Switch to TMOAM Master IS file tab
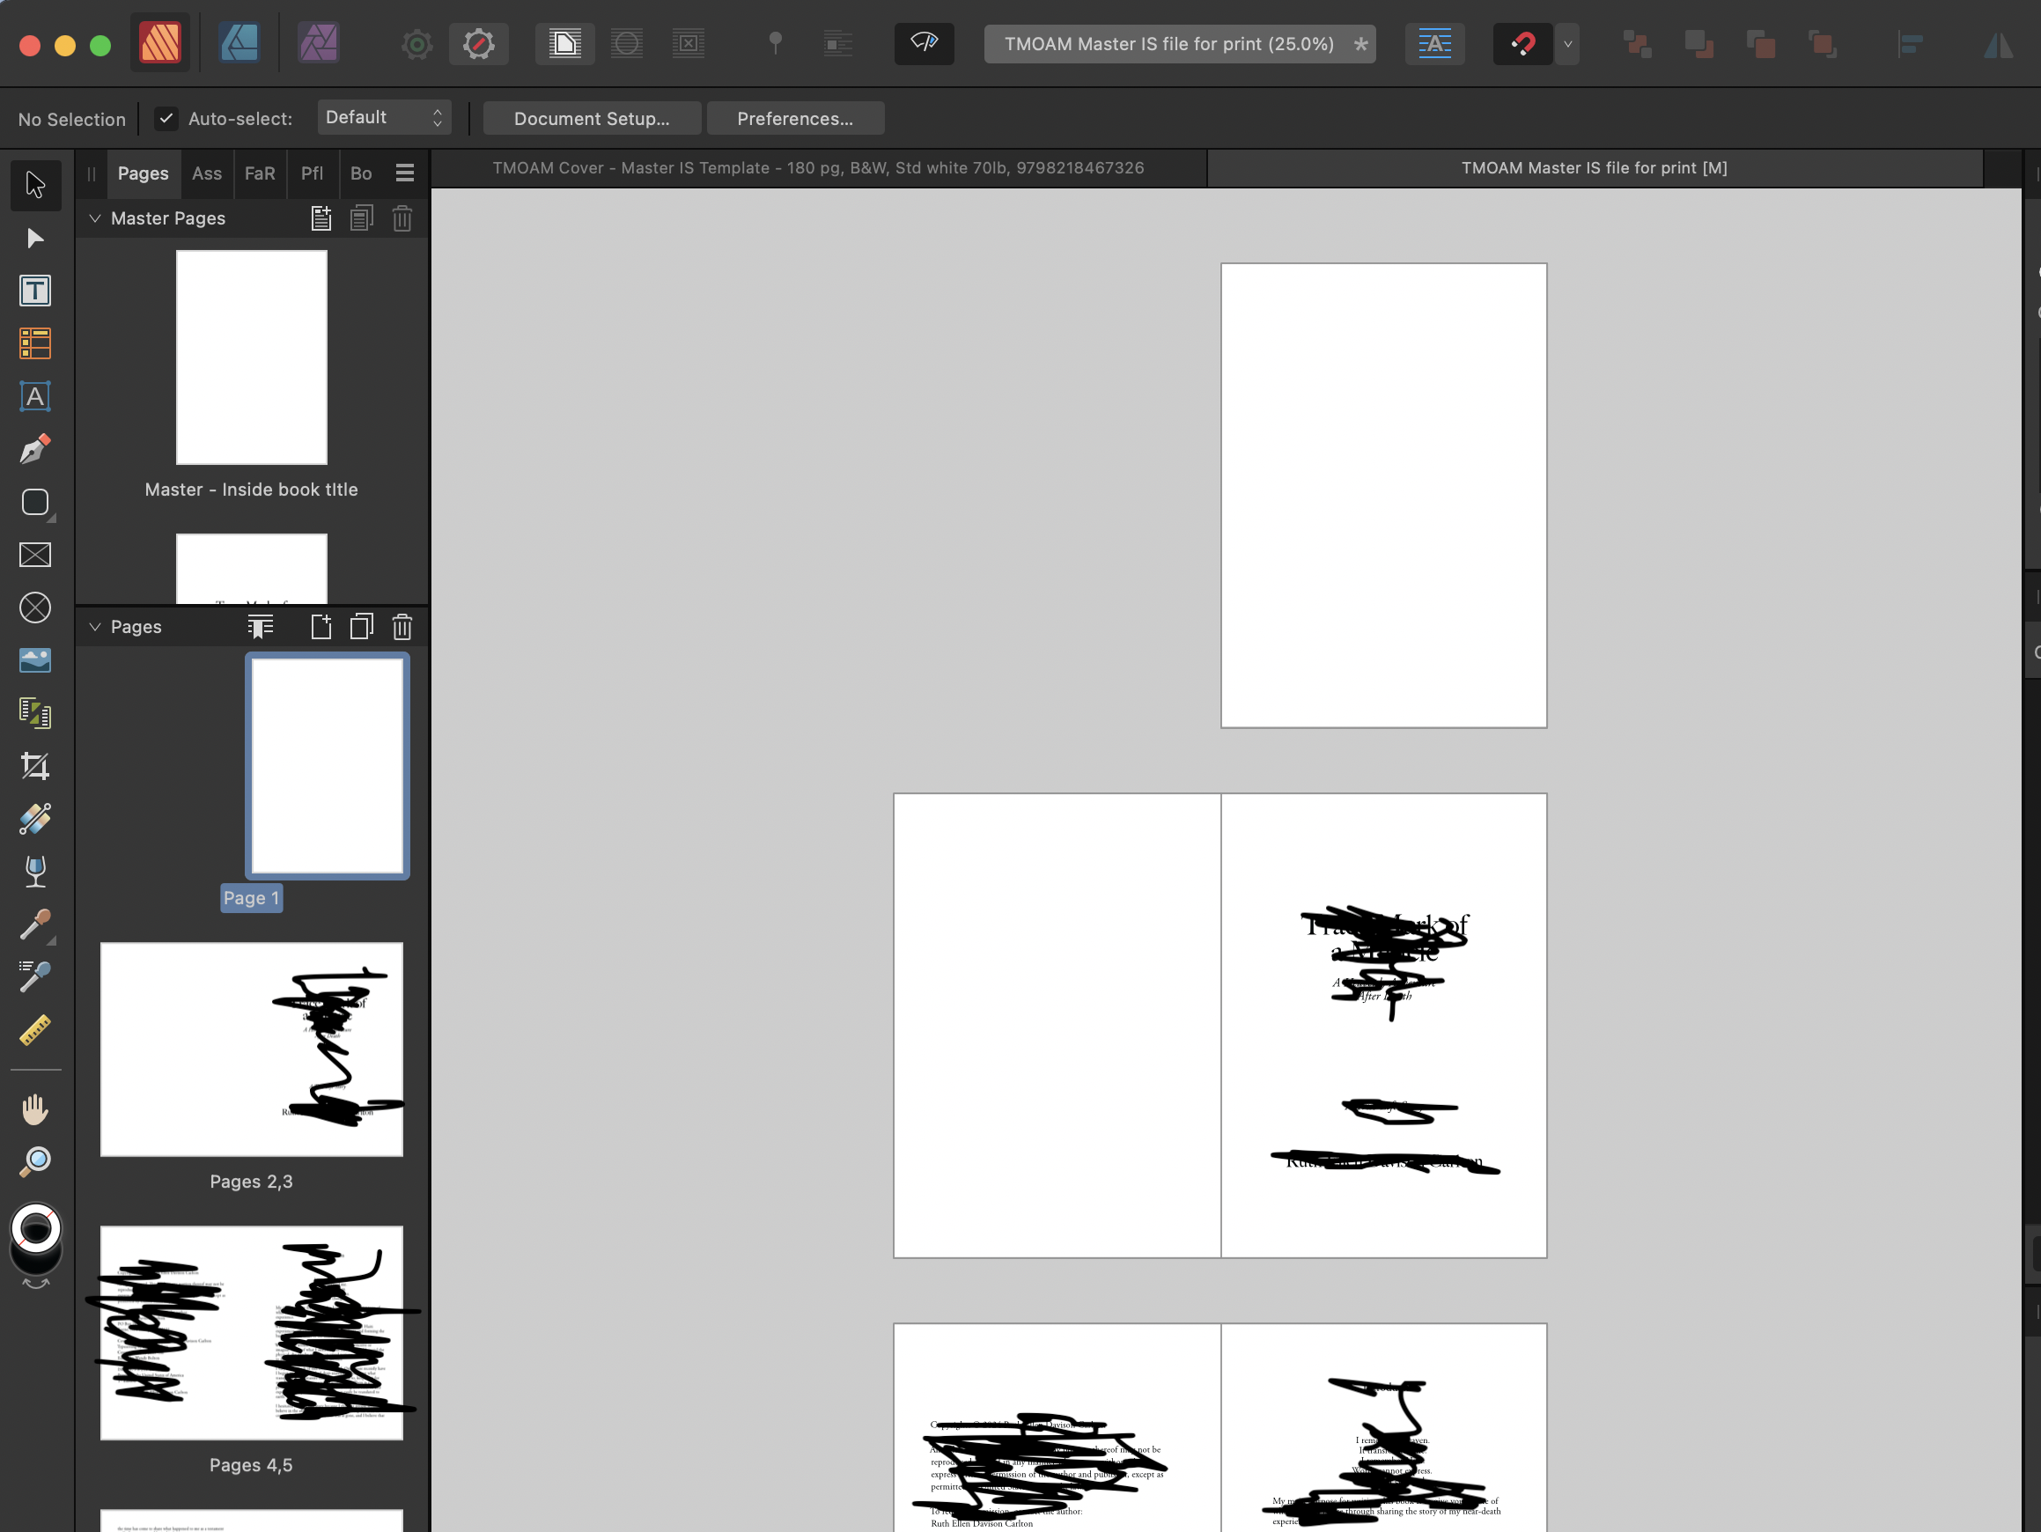This screenshot has width=2041, height=1532. (1594, 168)
